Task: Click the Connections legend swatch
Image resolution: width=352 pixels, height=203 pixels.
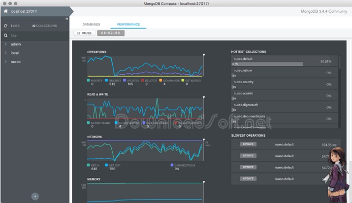Action: click(x=172, y=165)
